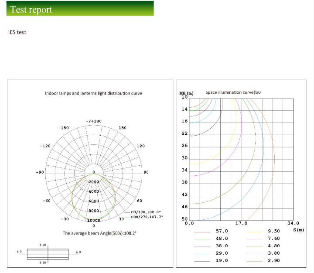Viewport: 314px width, 273px height.
Task: Click the 3.80 lux legend value
Action: 274,253
